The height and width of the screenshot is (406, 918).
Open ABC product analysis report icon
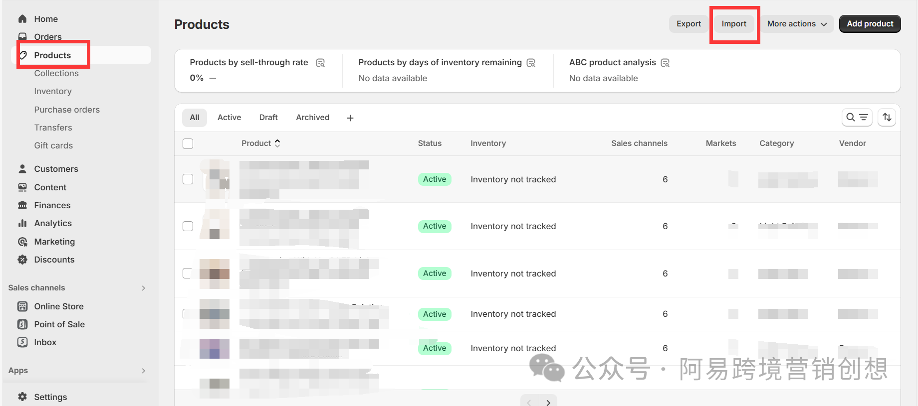[665, 63]
